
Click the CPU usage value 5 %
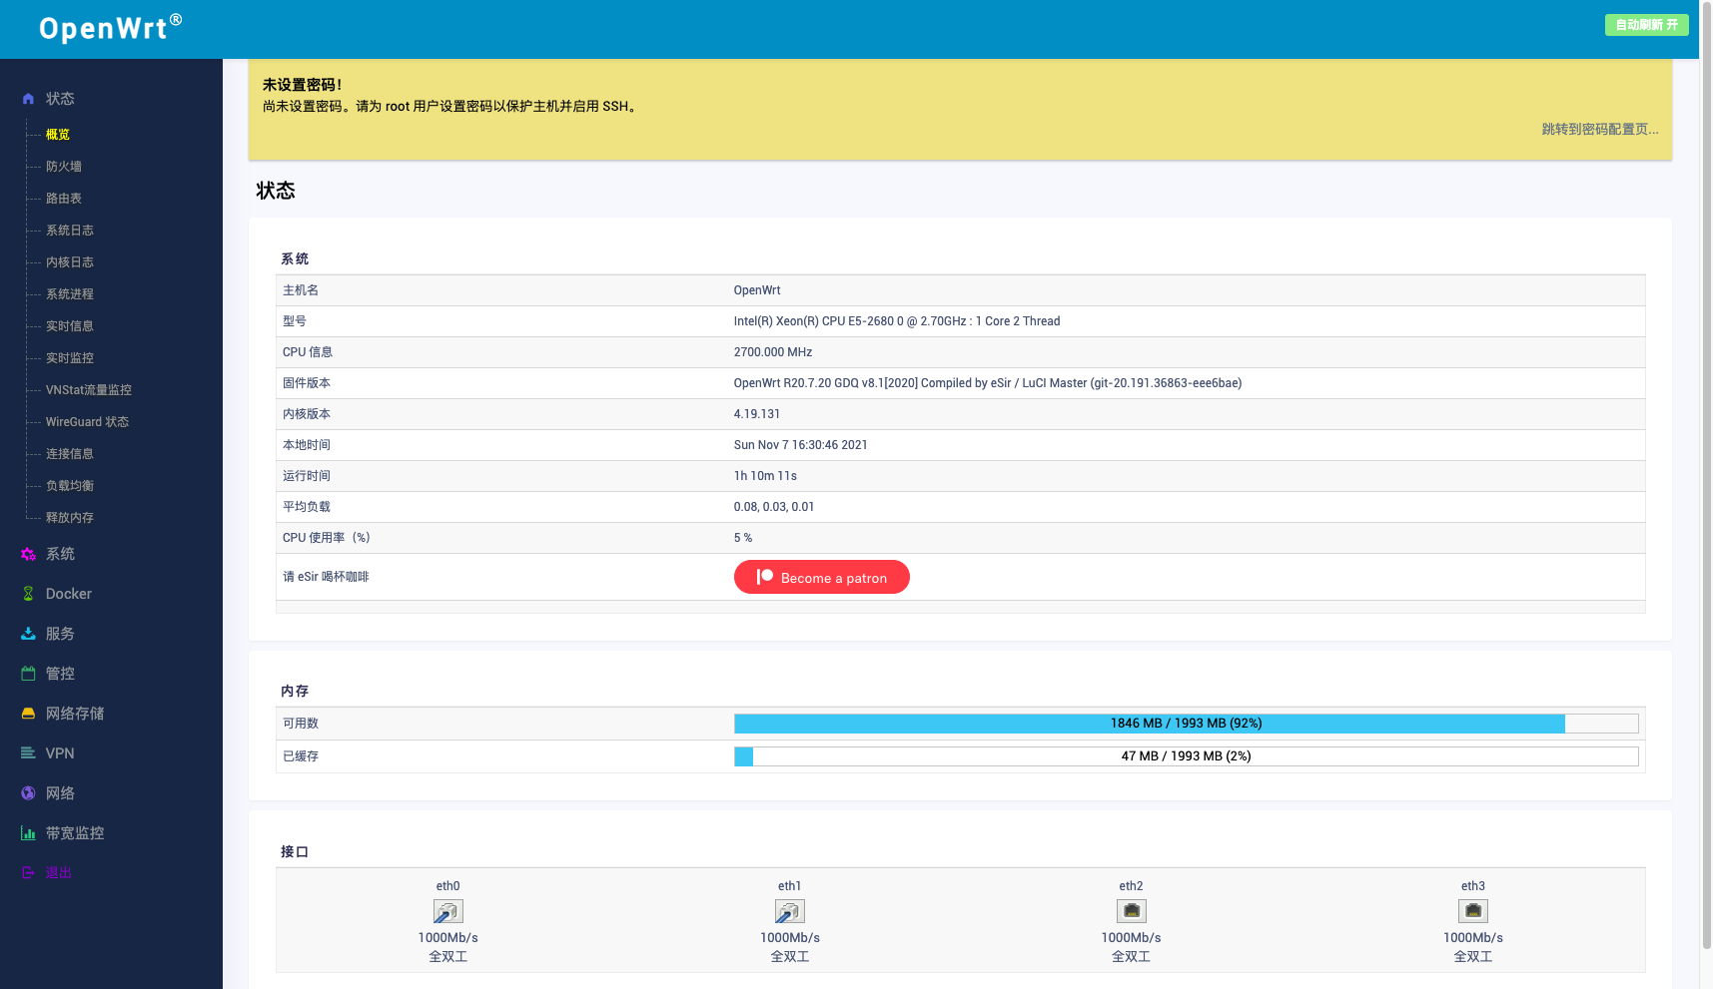tap(743, 538)
